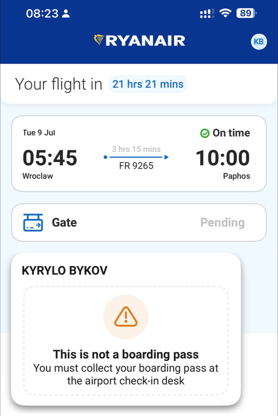Tap the flight number FR 9265

[136, 166]
